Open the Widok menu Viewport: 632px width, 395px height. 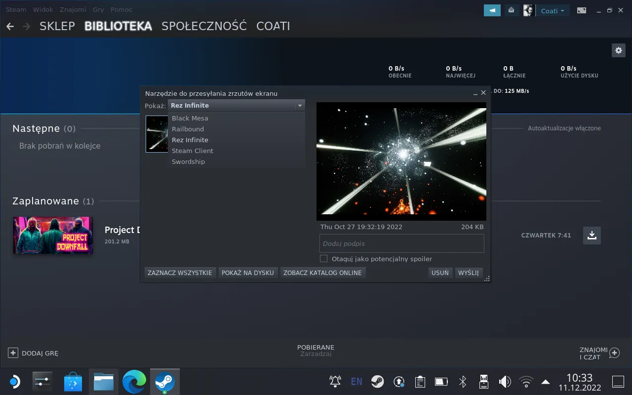tap(42, 9)
